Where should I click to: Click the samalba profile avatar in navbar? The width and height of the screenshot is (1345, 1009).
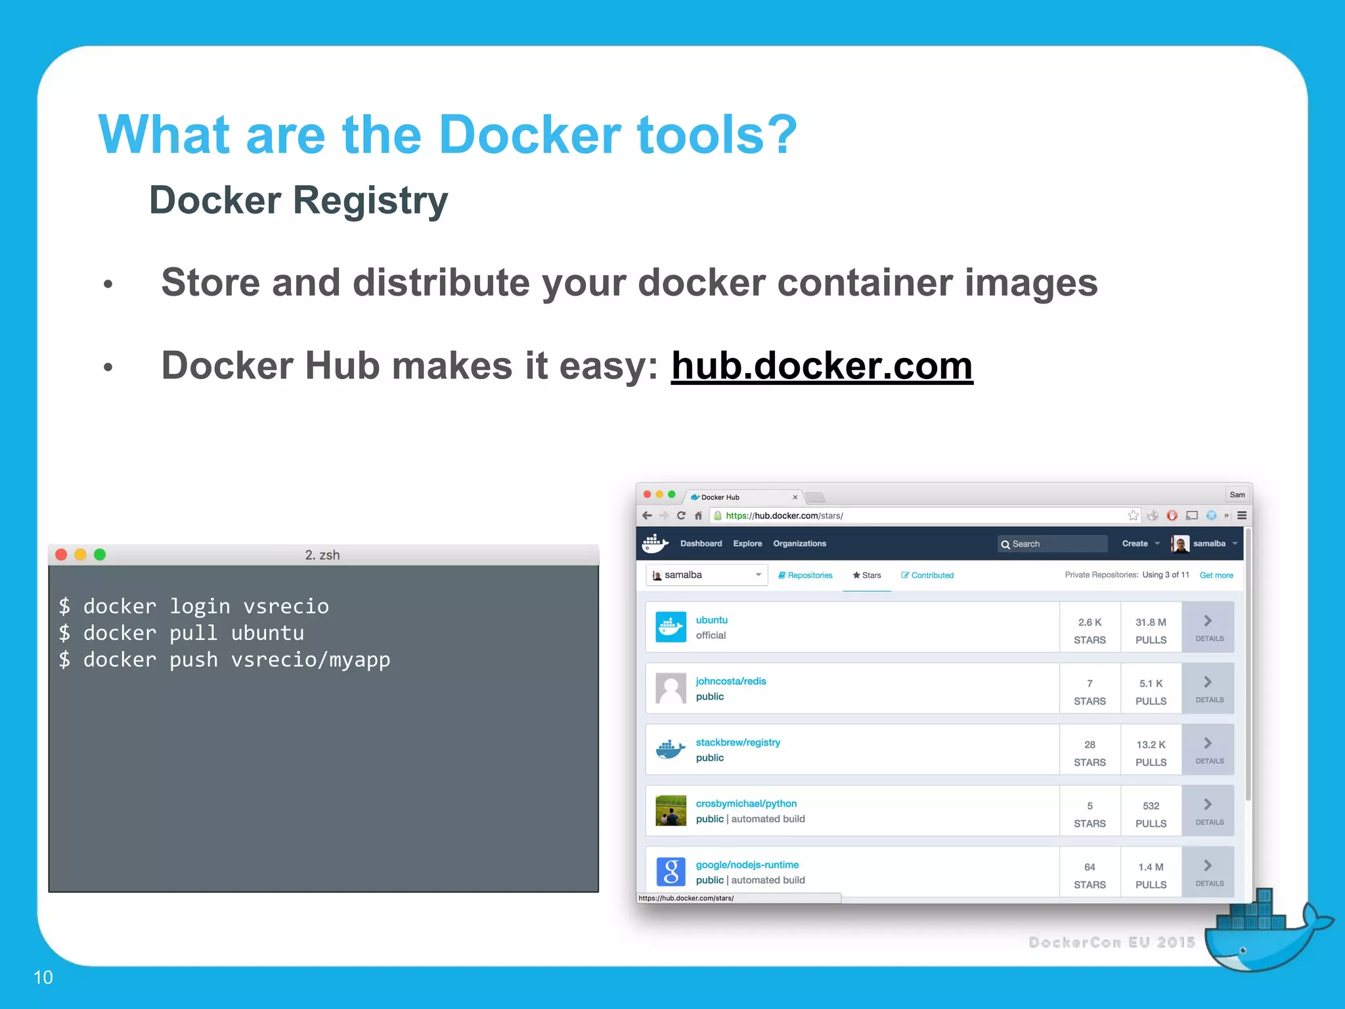point(1180,544)
